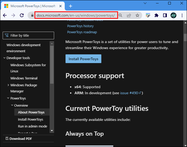Click the zoom magnifier icon in address bar
This screenshot has width=187, height=147.
pyautogui.click(x=121, y=15)
